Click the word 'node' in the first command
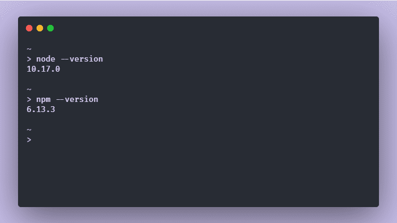397x223 pixels. [46, 59]
